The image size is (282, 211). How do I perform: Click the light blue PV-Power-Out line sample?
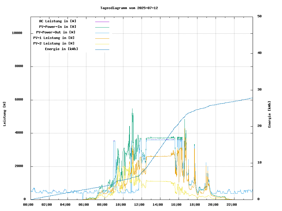pyautogui.click(x=102, y=33)
